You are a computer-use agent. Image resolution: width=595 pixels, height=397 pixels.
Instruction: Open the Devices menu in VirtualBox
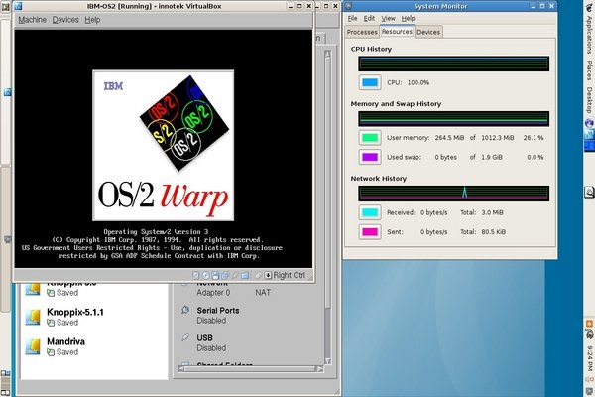pyautogui.click(x=65, y=20)
